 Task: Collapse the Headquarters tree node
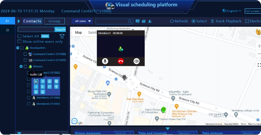click(17, 48)
